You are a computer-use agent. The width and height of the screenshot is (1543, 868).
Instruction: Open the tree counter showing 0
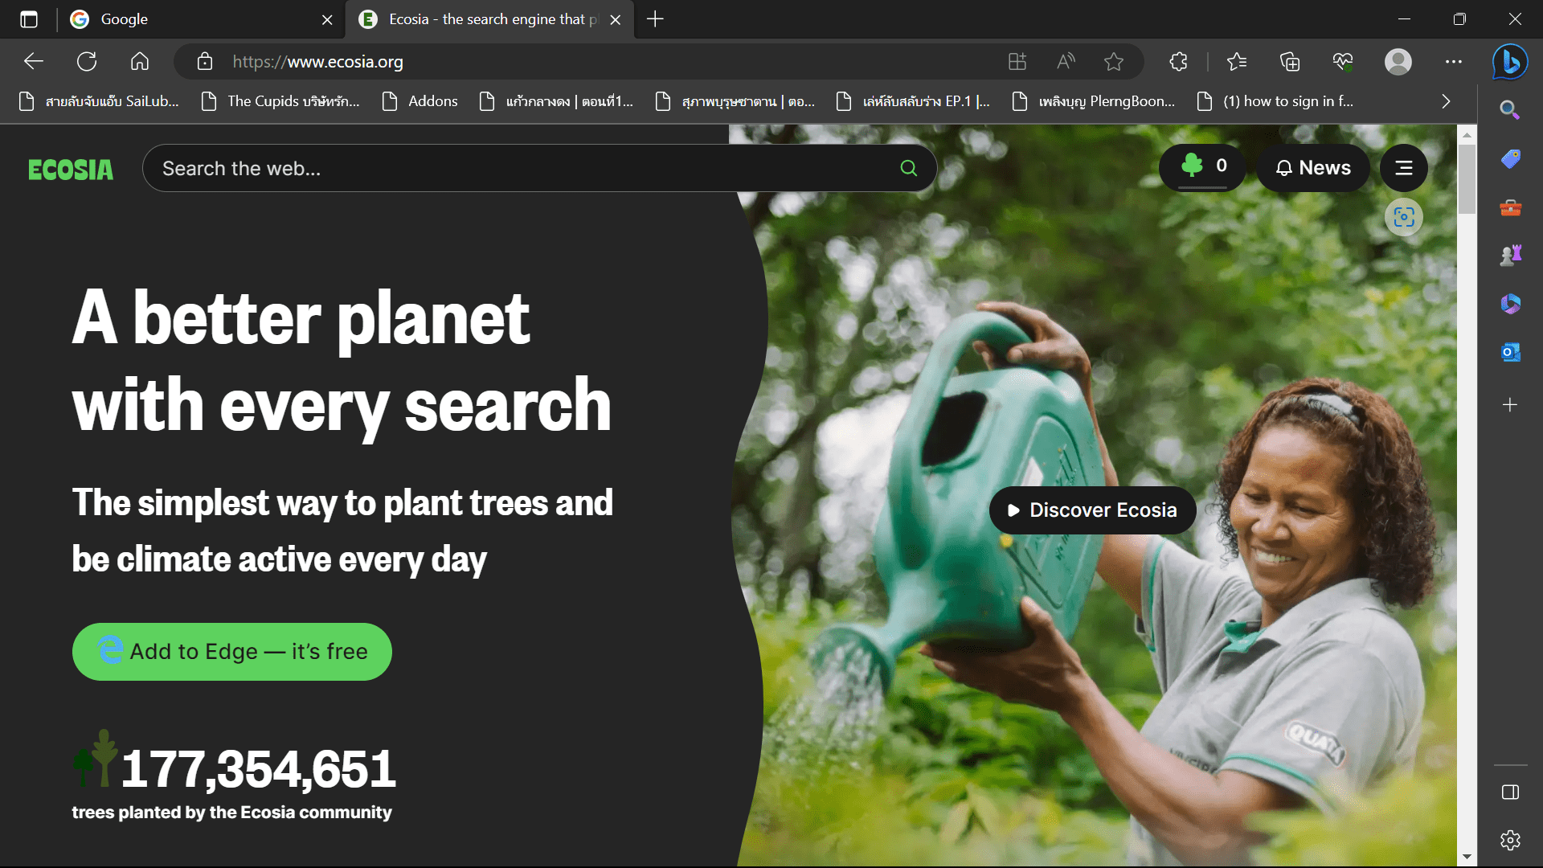tap(1202, 167)
